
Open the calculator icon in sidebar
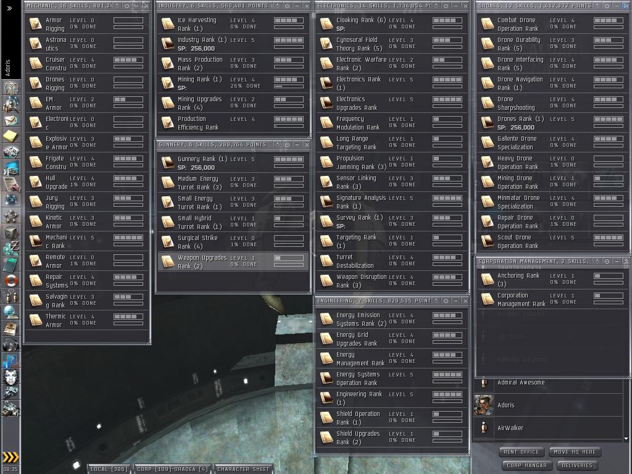11,264
